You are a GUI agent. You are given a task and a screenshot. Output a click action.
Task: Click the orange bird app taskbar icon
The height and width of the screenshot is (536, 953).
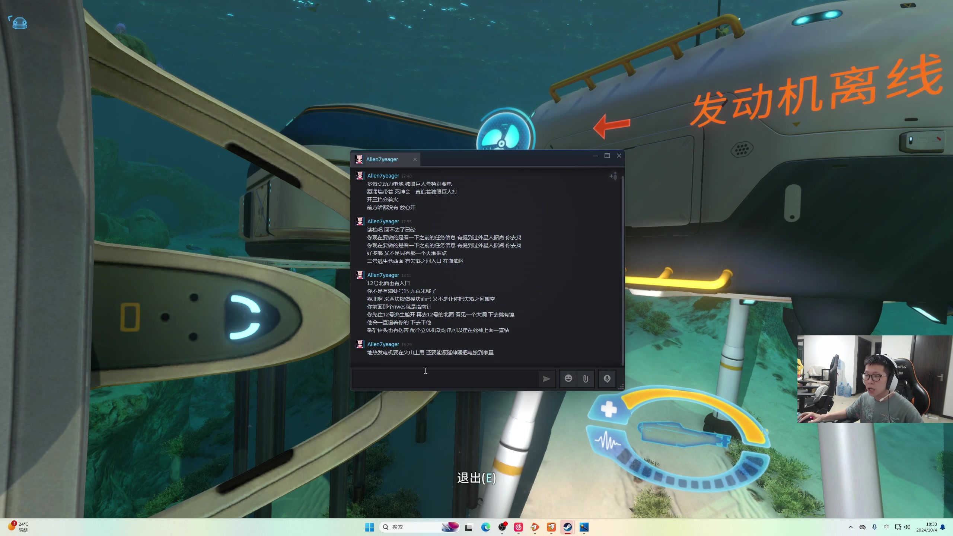point(551,527)
